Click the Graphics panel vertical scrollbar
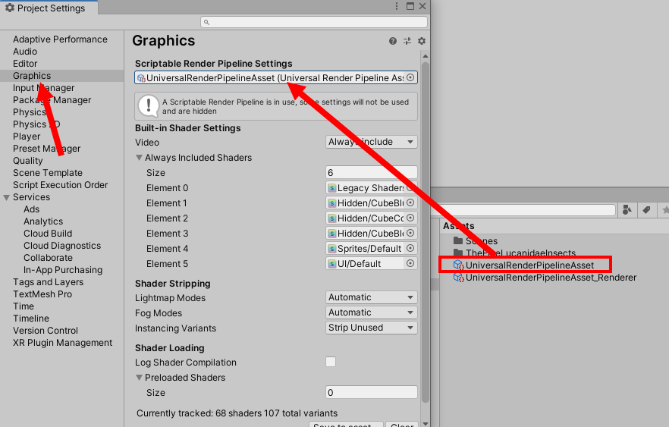This screenshot has width=669, height=427. pos(425,233)
